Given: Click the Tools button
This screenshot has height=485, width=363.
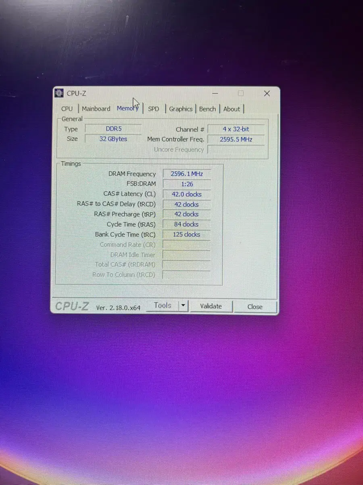Looking at the screenshot, I should [163, 306].
